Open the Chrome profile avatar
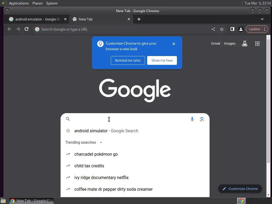Image resolution: width=272 pixels, height=204 pixels. [241, 29]
